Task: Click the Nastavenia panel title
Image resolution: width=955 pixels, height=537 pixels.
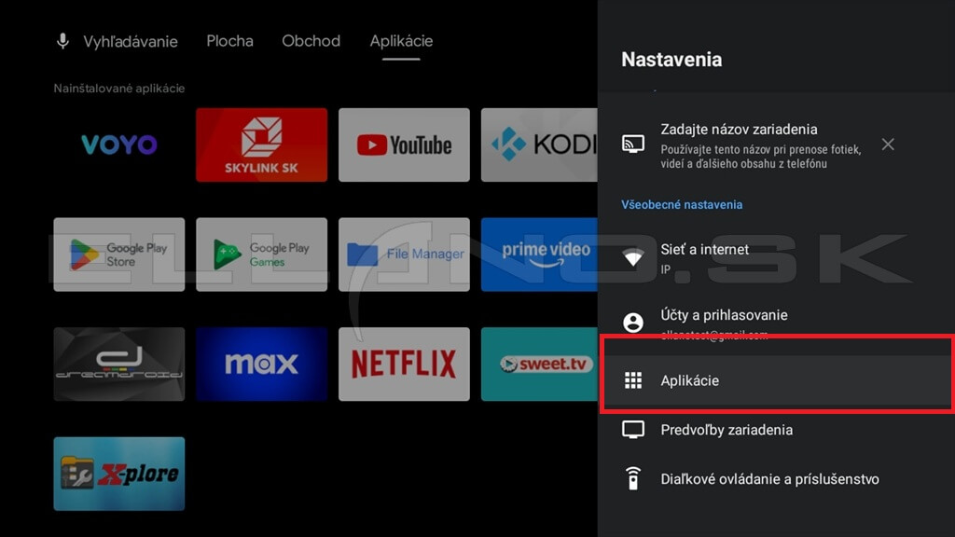Action: click(671, 60)
